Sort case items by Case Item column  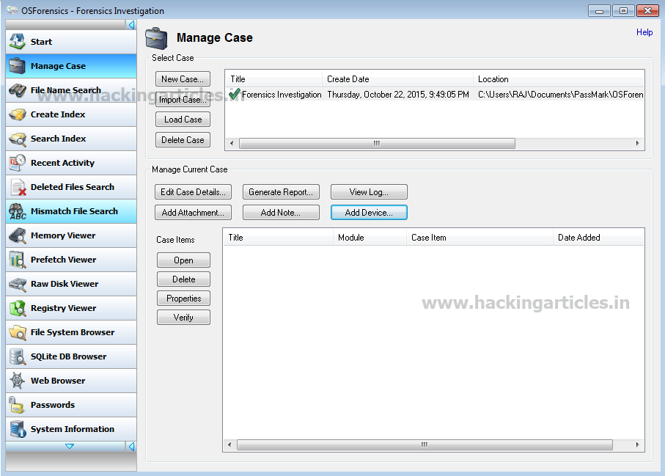(x=480, y=238)
